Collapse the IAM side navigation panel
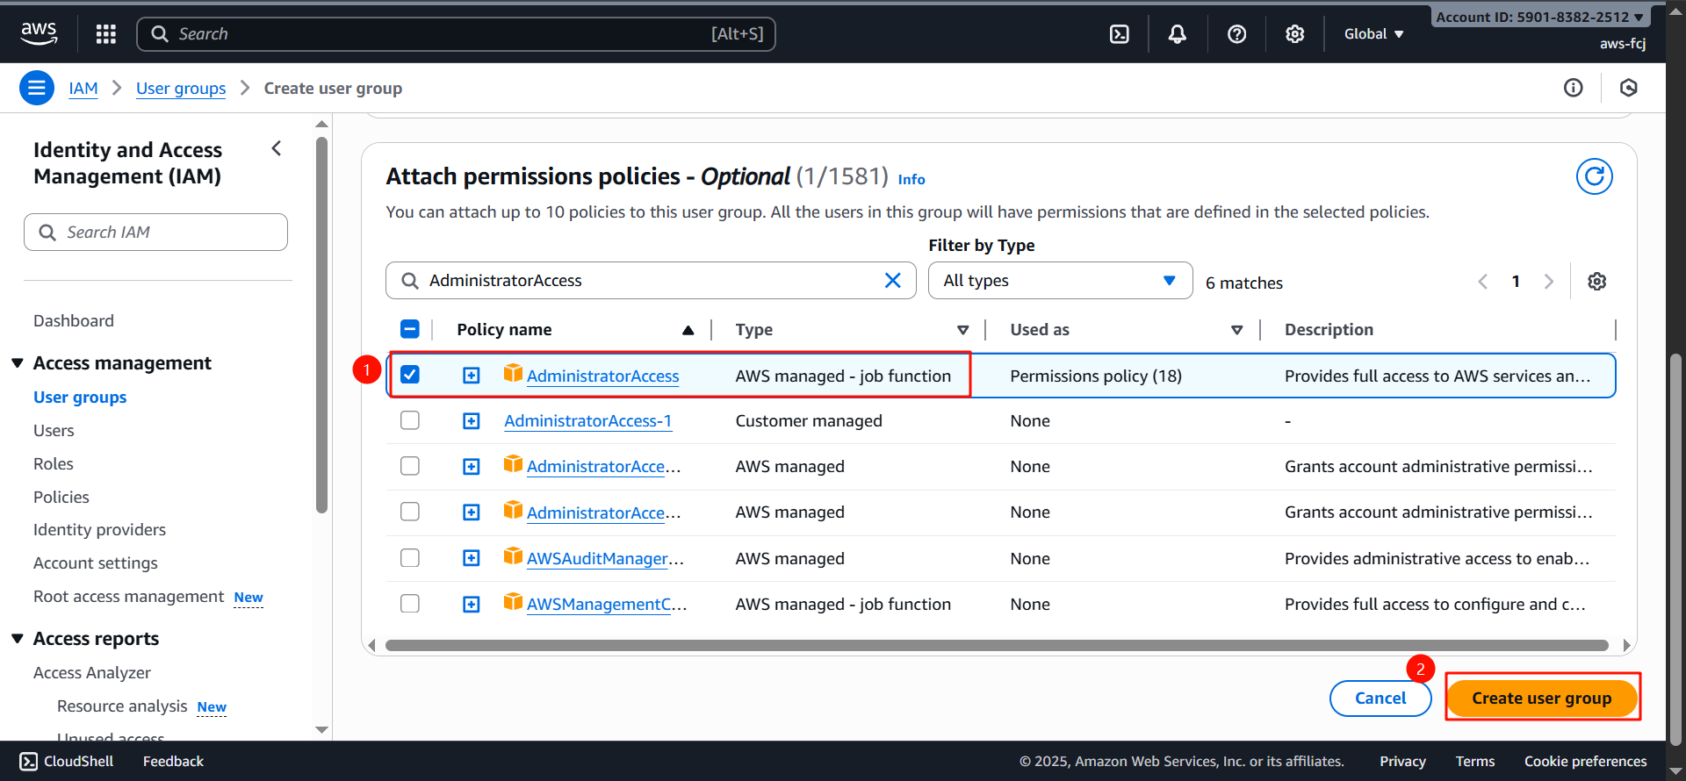Viewport: 1686px width, 781px height. [x=277, y=149]
